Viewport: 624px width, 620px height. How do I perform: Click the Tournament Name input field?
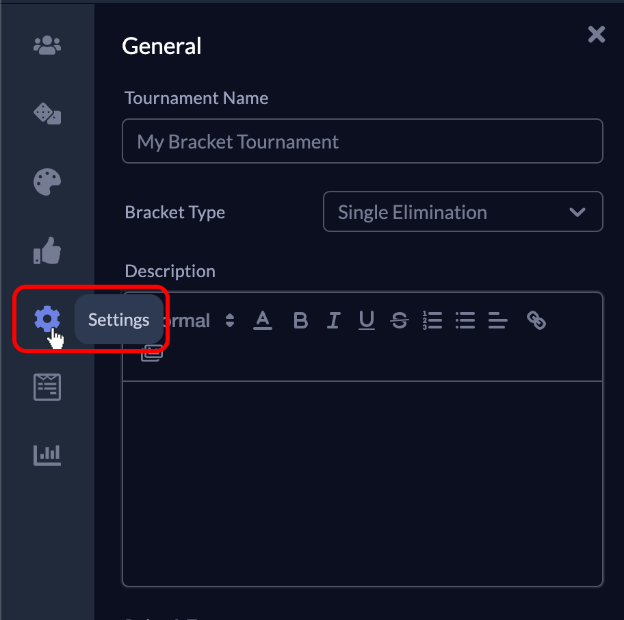(x=362, y=141)
